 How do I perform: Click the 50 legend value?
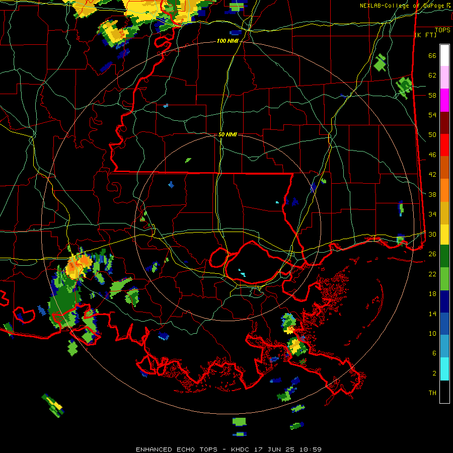[x=432, y=134]
